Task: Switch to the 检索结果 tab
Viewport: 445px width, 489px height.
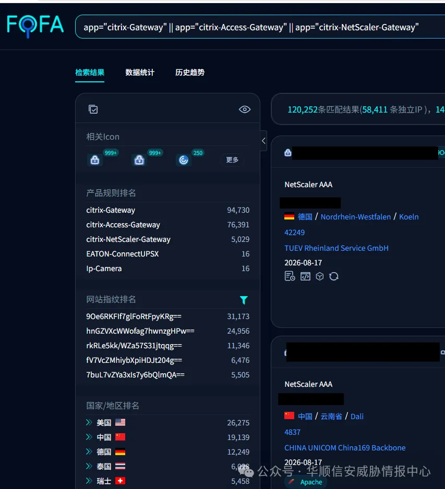Action: 90,72
